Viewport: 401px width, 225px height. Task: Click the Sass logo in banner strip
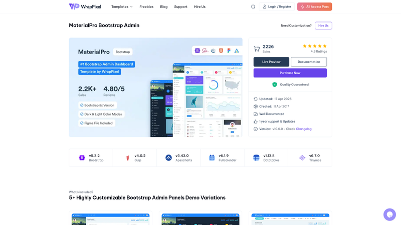(x=205, y=51)
